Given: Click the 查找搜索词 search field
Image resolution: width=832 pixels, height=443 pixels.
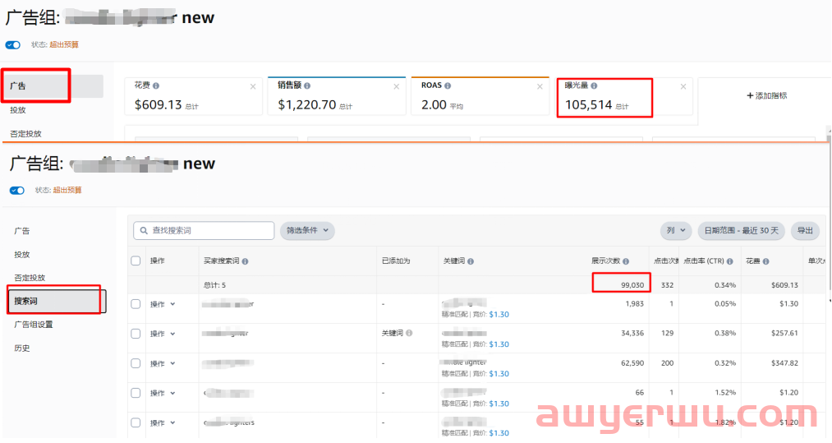Looking at the screenshot, I should [204, 231].
